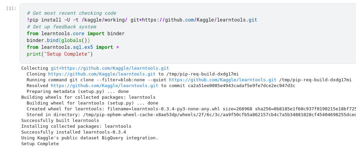Viewport: 356px width, 152px height.
Task: Open the GitHub link on the Cloning line
Action: pos(102,74)
